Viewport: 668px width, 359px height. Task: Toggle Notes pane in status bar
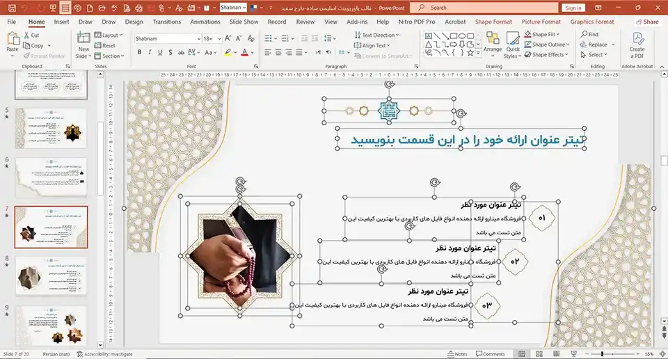458,354
